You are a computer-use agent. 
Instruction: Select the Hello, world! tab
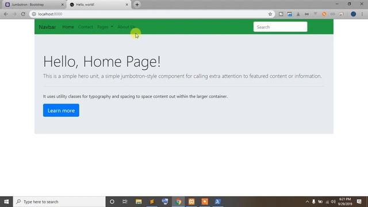tap(98, 5)
